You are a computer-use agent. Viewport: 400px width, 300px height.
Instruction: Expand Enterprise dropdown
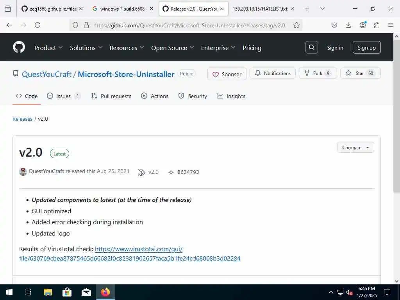[218, 48]
